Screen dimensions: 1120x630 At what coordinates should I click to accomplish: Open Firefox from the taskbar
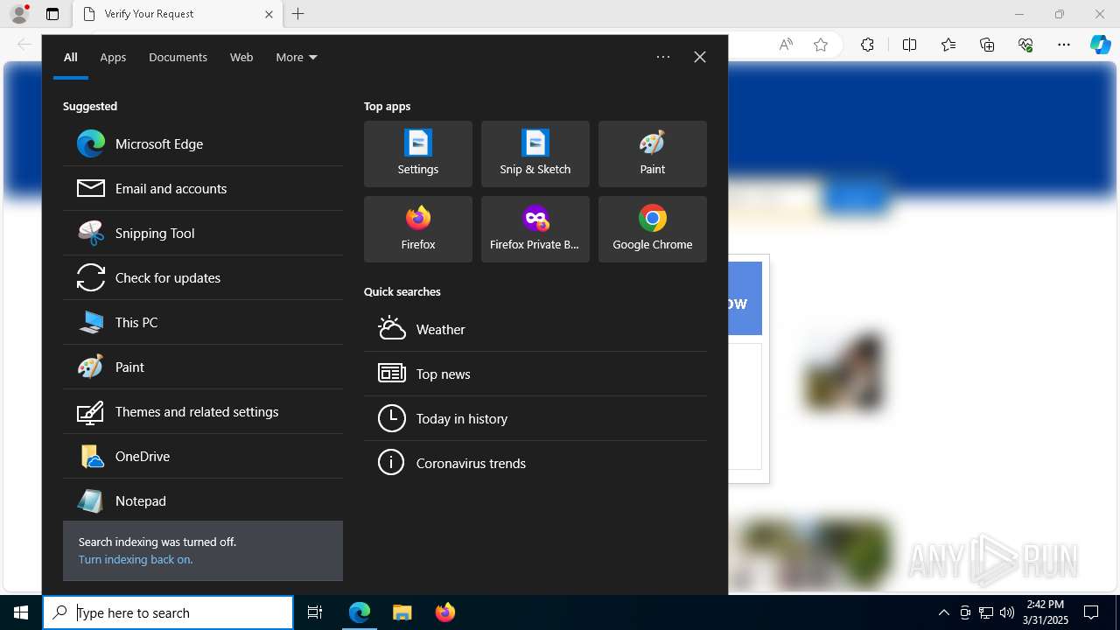pyautogui.click(x=444, y=612)
